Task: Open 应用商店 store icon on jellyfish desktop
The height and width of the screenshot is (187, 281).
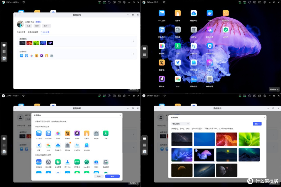Action: [x=226, y=13]
